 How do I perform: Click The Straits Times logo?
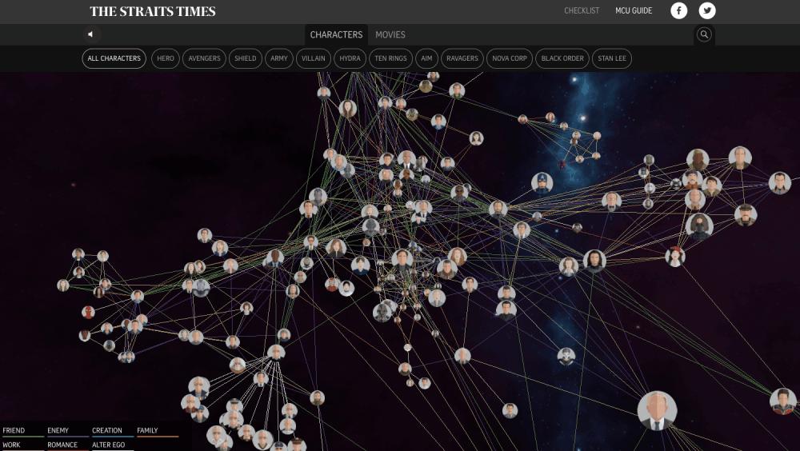(153, 11)
